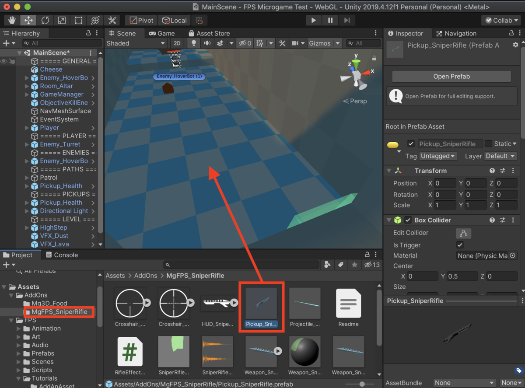The image size is (525, 388).
Task: Toggle MainScene visibility eye icon
Action: [4, 61]
